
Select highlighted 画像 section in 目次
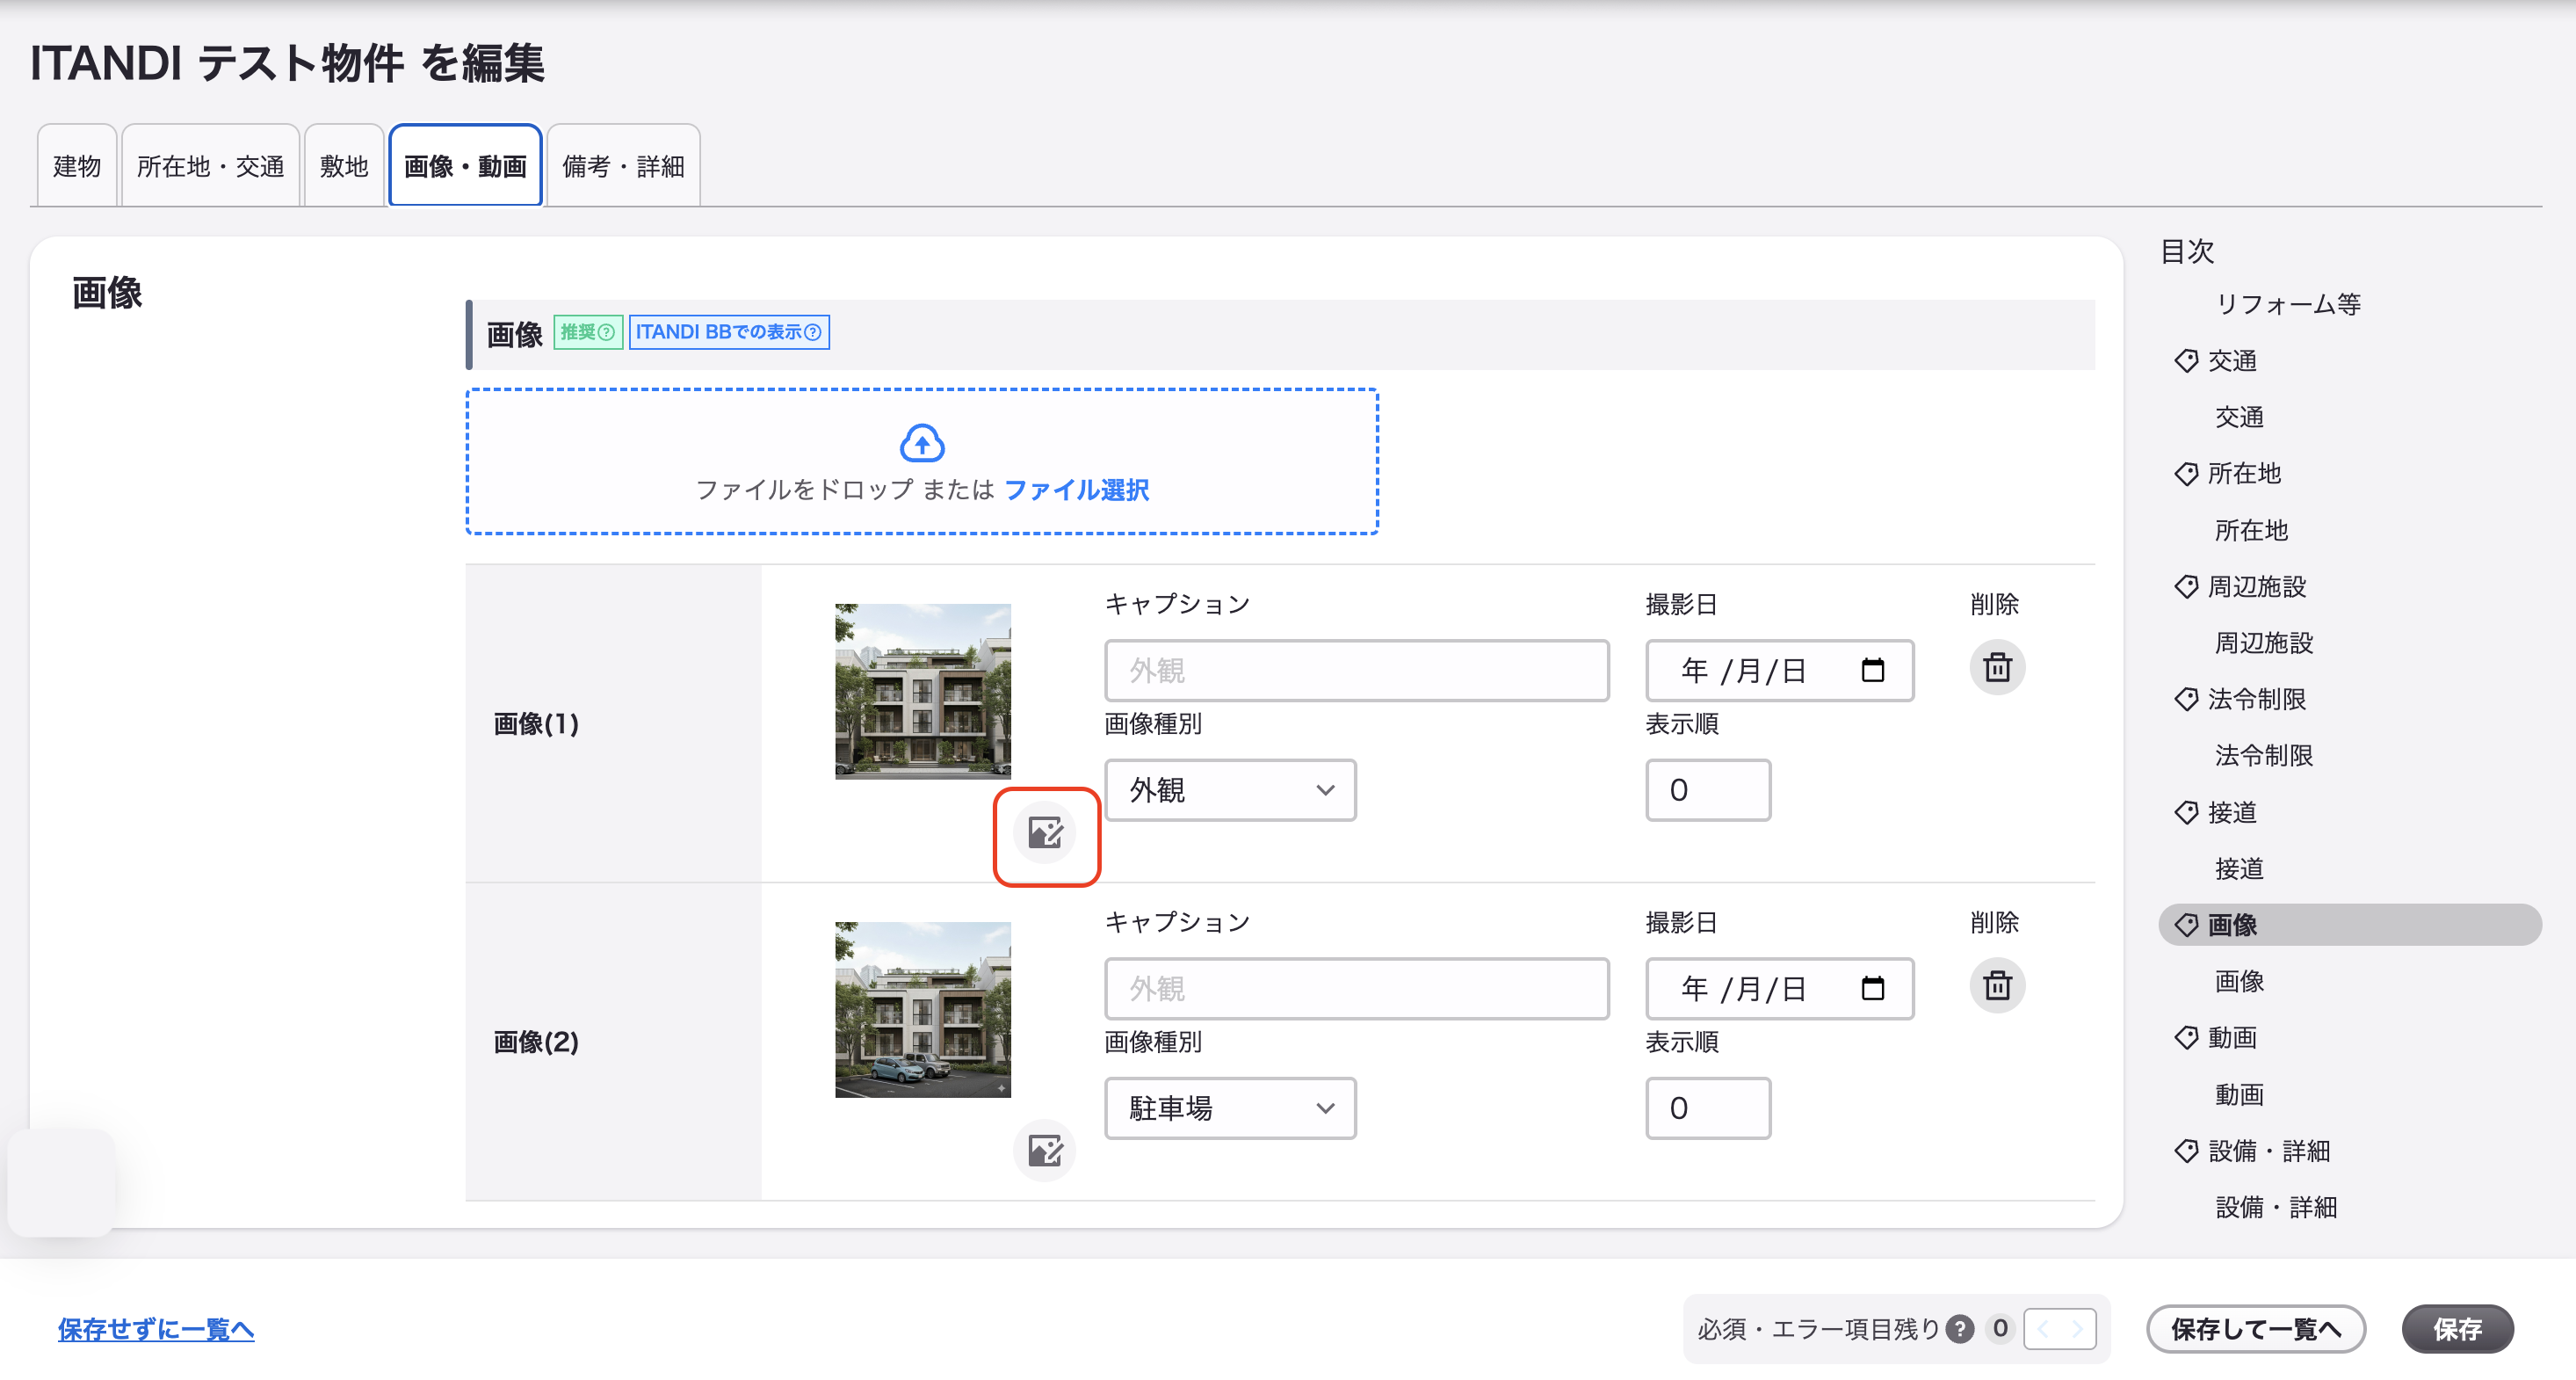click(x=2350, y=925)
